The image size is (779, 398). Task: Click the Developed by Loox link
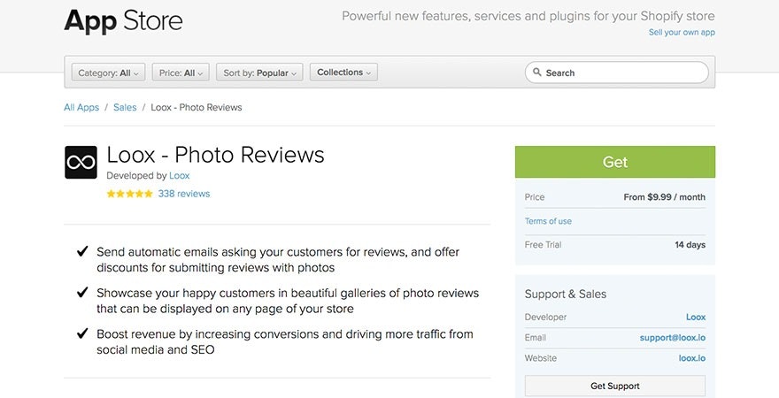click(x=180, y=176)
